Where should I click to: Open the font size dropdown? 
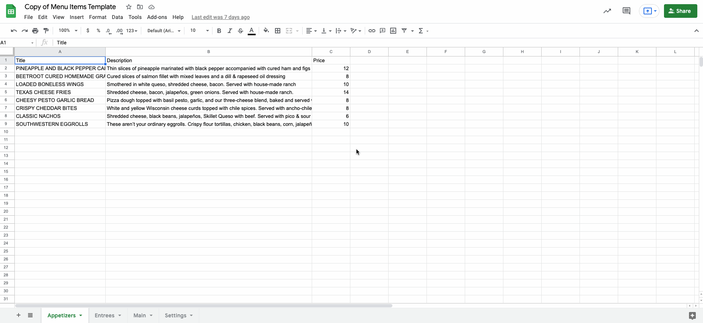(x=199, y=31)
